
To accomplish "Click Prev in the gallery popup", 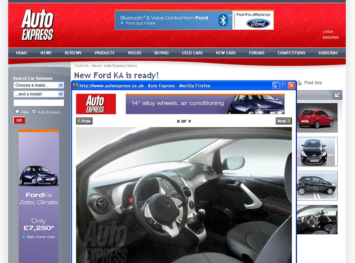I will point(84,121).
